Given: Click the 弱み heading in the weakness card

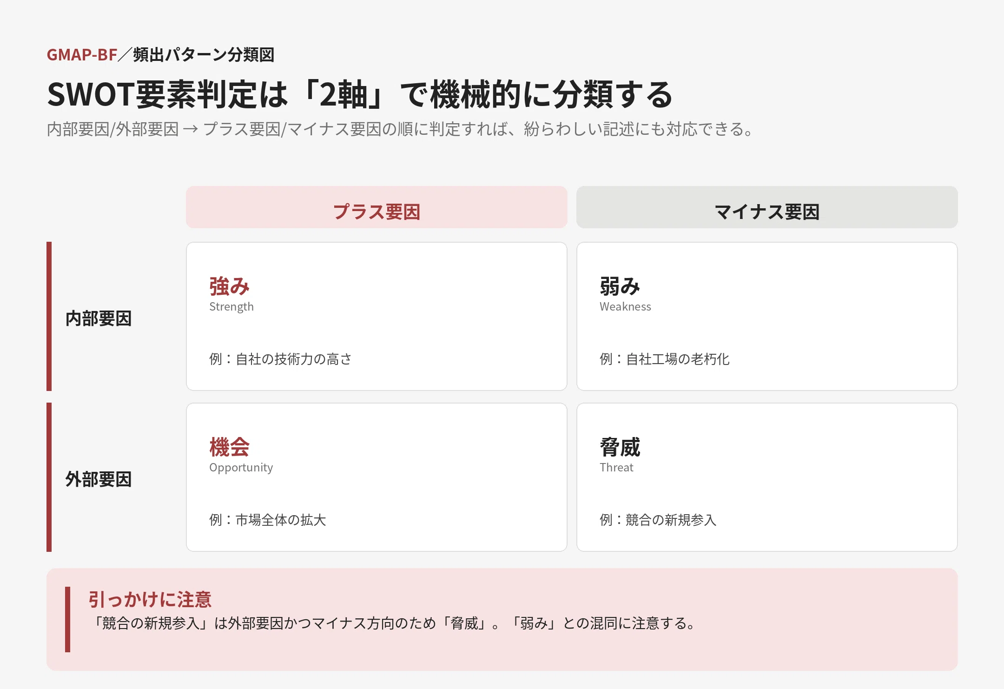Looking at the screenshot, I should (x=620, y=286).
